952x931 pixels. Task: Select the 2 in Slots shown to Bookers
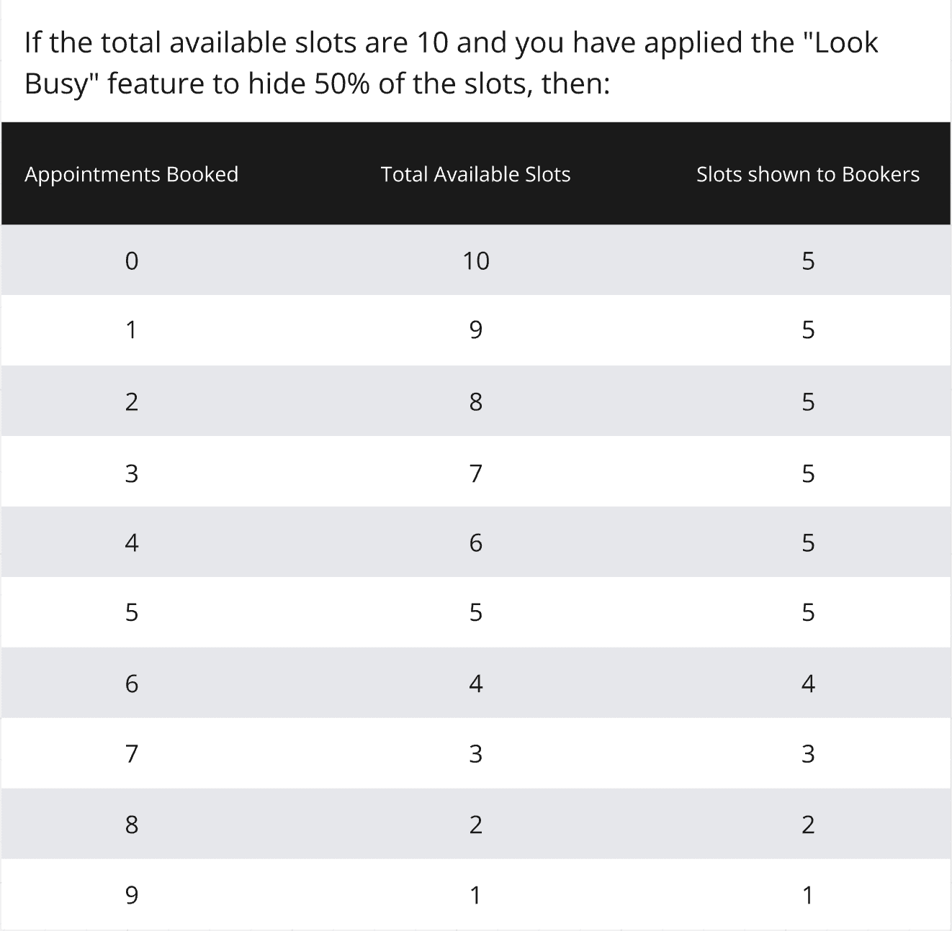pyautogui.click(x=808, y=824)
